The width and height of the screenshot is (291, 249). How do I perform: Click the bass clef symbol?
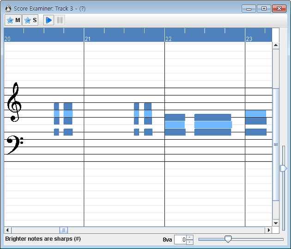[15, 145]
